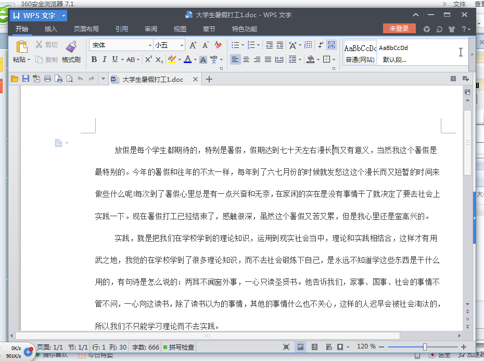Apply the 默认段... style

click(x=394, y=53)
